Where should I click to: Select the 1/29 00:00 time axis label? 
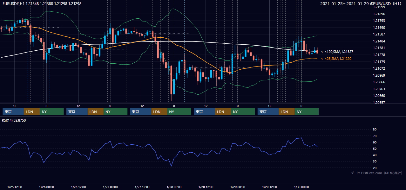[238, 187]
